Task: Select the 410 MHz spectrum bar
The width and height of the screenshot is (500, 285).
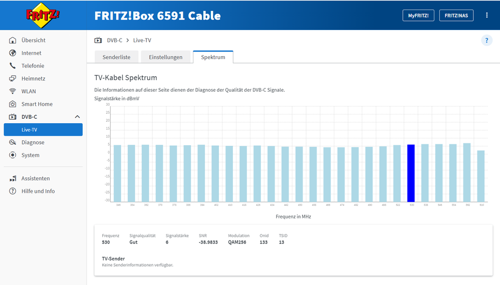Action: point(229,174)
